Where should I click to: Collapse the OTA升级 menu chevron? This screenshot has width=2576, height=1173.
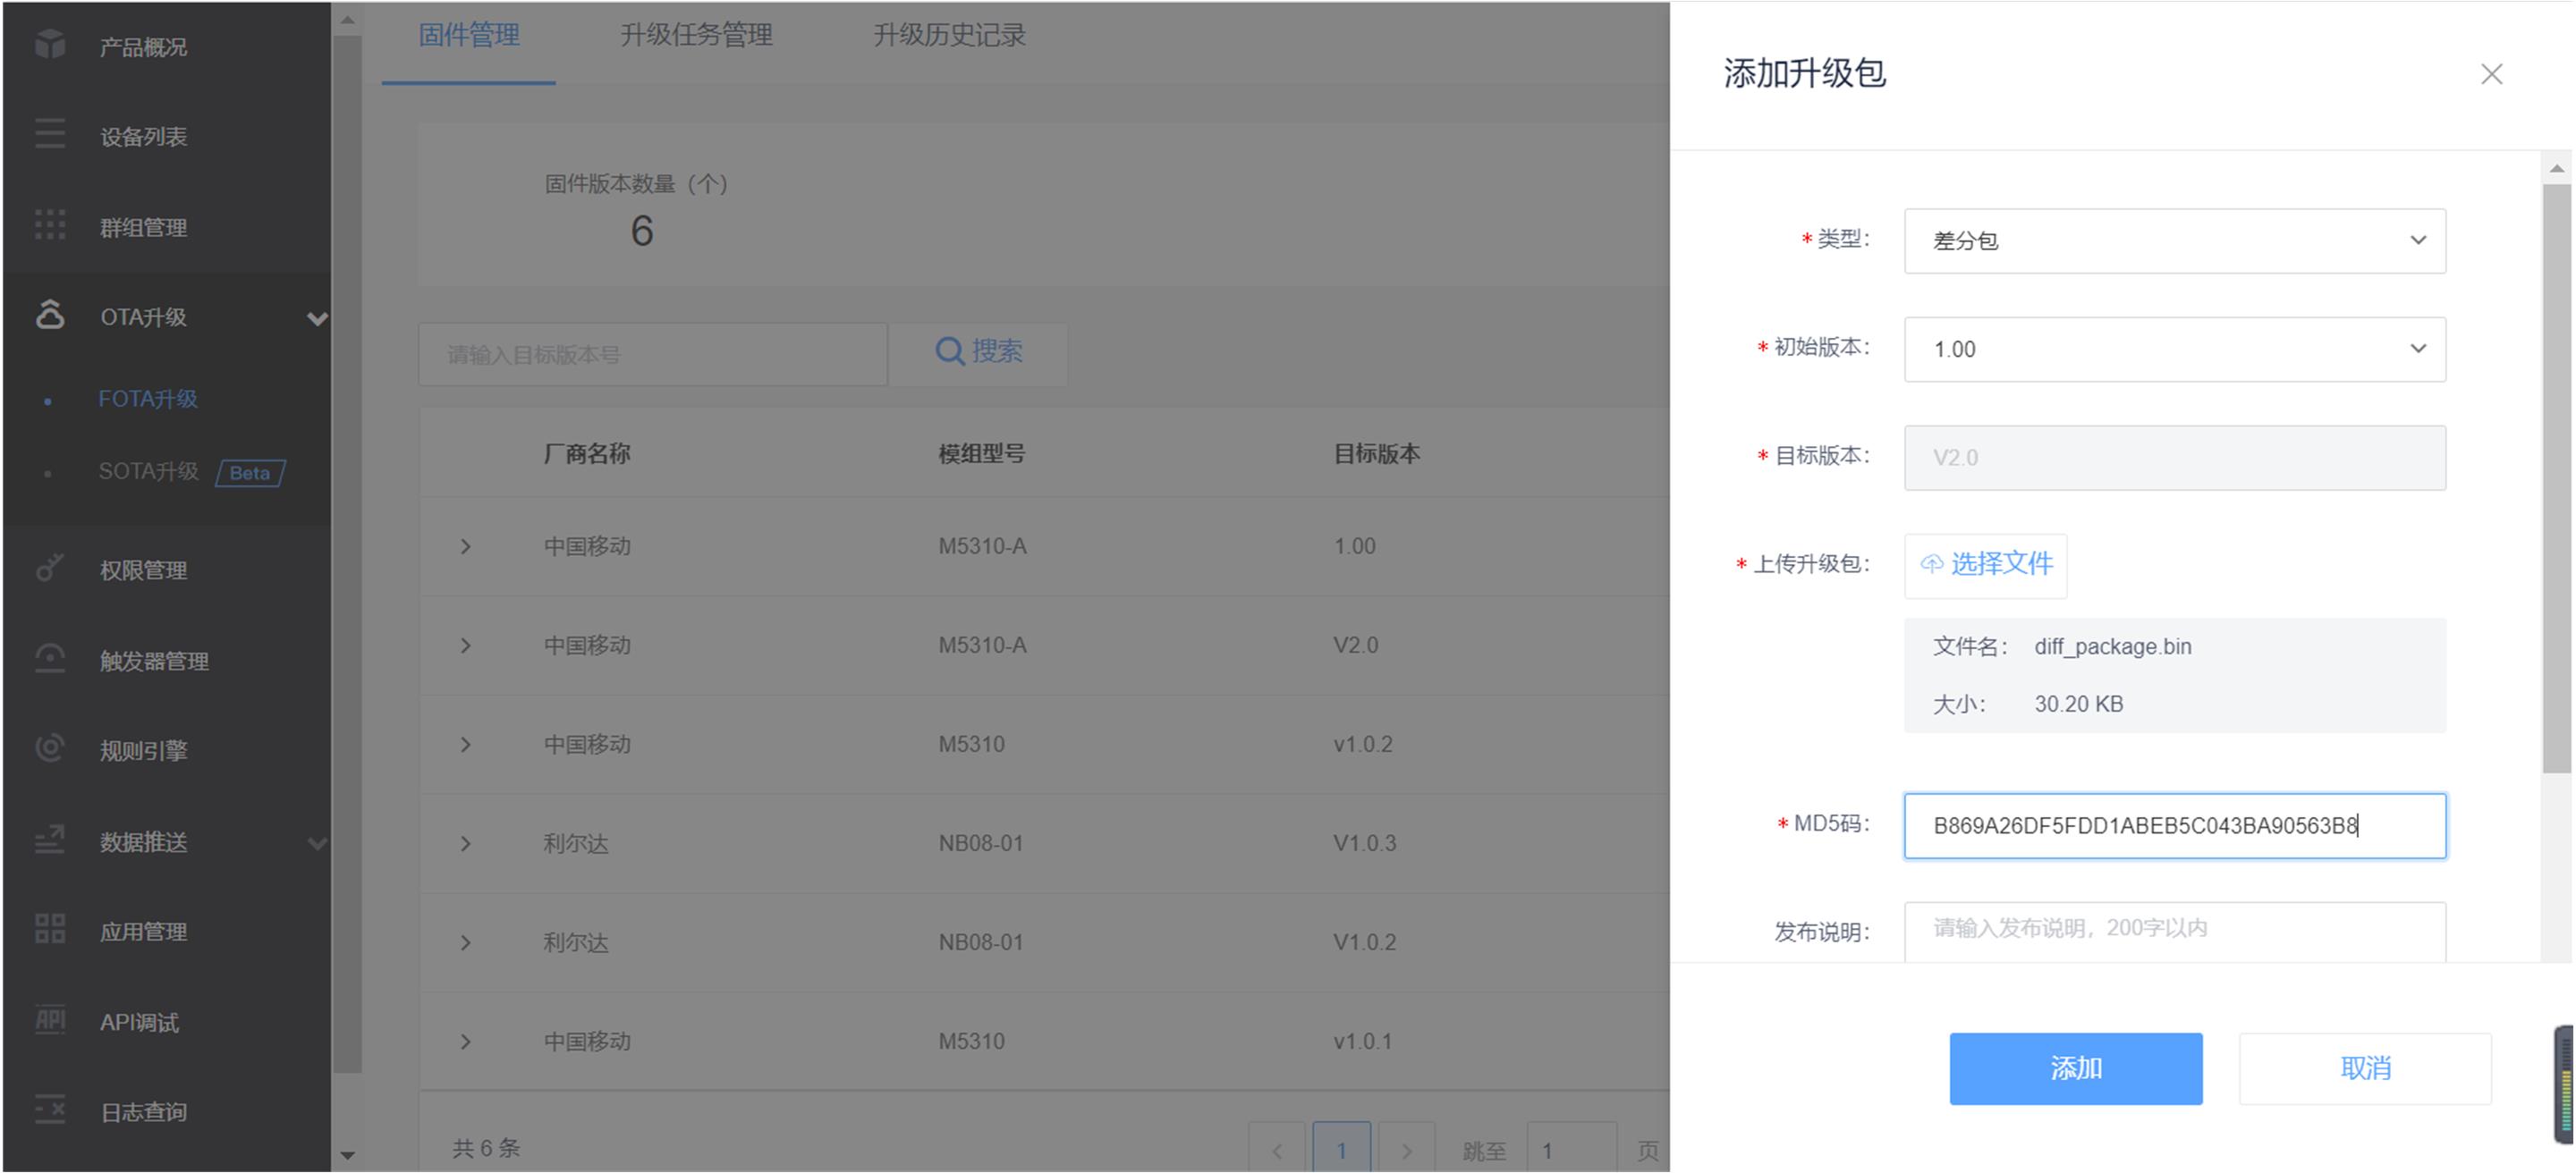(x=317, y=318)
